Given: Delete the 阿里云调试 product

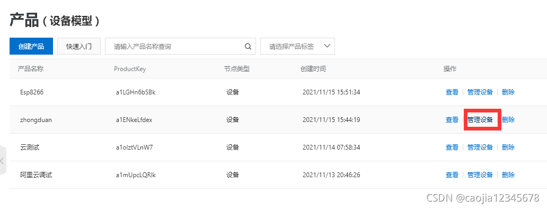Looking at the screenshot, I should pyautogui.click(x=508, y=175).
